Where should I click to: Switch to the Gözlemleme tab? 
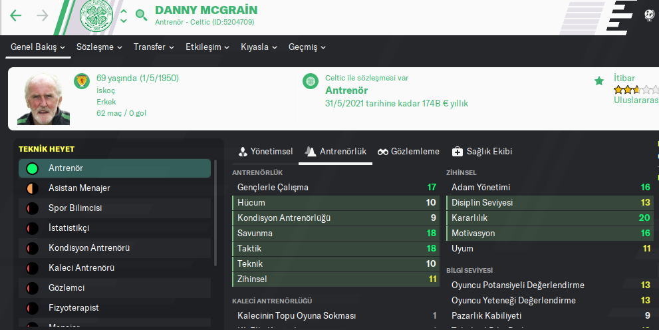pos(408,152)
